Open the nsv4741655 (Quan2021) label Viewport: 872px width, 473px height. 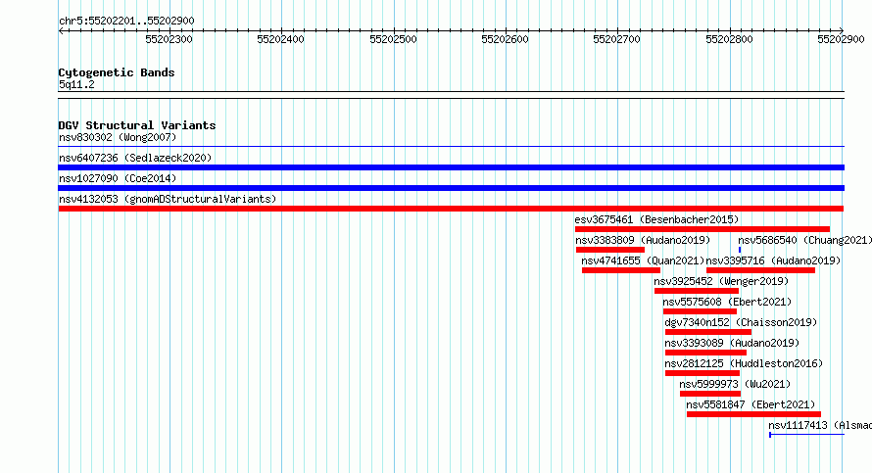click(x=643, y=260)
